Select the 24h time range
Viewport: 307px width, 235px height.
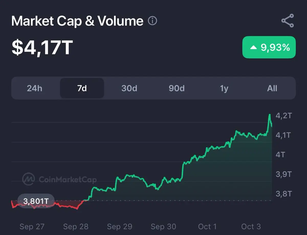(x=35, y=88)
